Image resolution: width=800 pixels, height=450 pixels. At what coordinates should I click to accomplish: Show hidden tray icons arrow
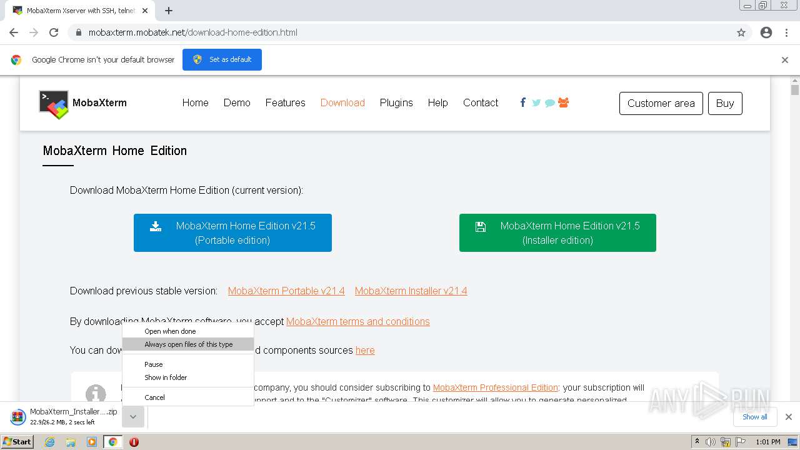pos(697,442)
